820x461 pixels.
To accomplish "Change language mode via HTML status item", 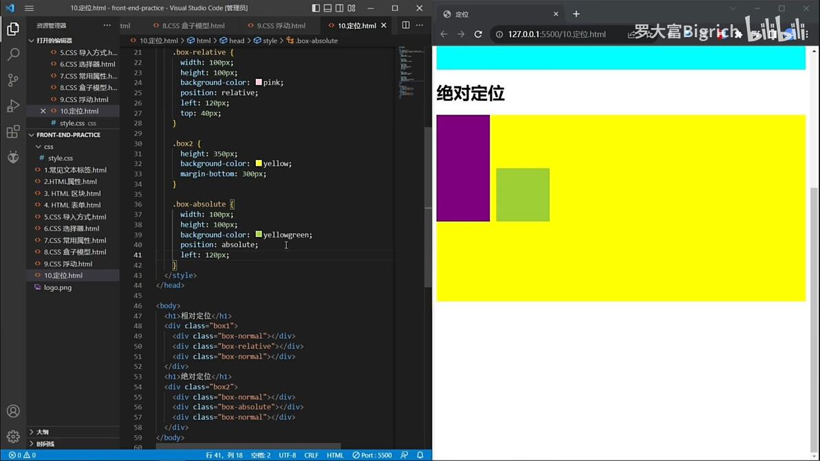I will click(x=335, y=456).
